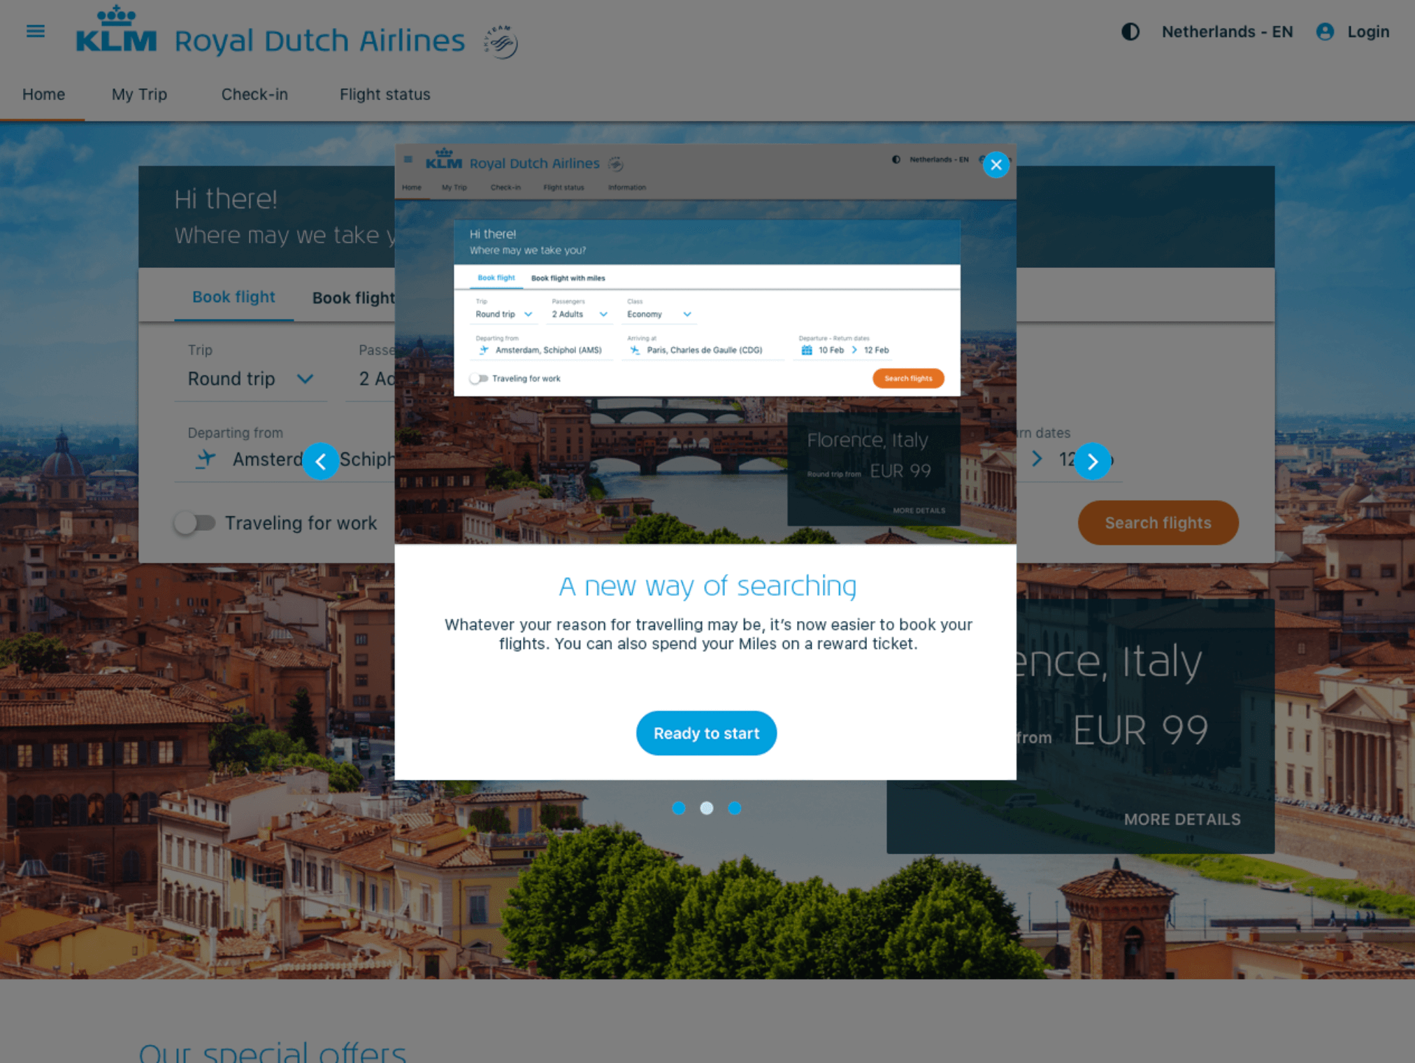Viewport: 1415px width, 1063px height.
Task: Select the Check-in navigation tab
Action: pyautogui.click(x=254, y=94)
